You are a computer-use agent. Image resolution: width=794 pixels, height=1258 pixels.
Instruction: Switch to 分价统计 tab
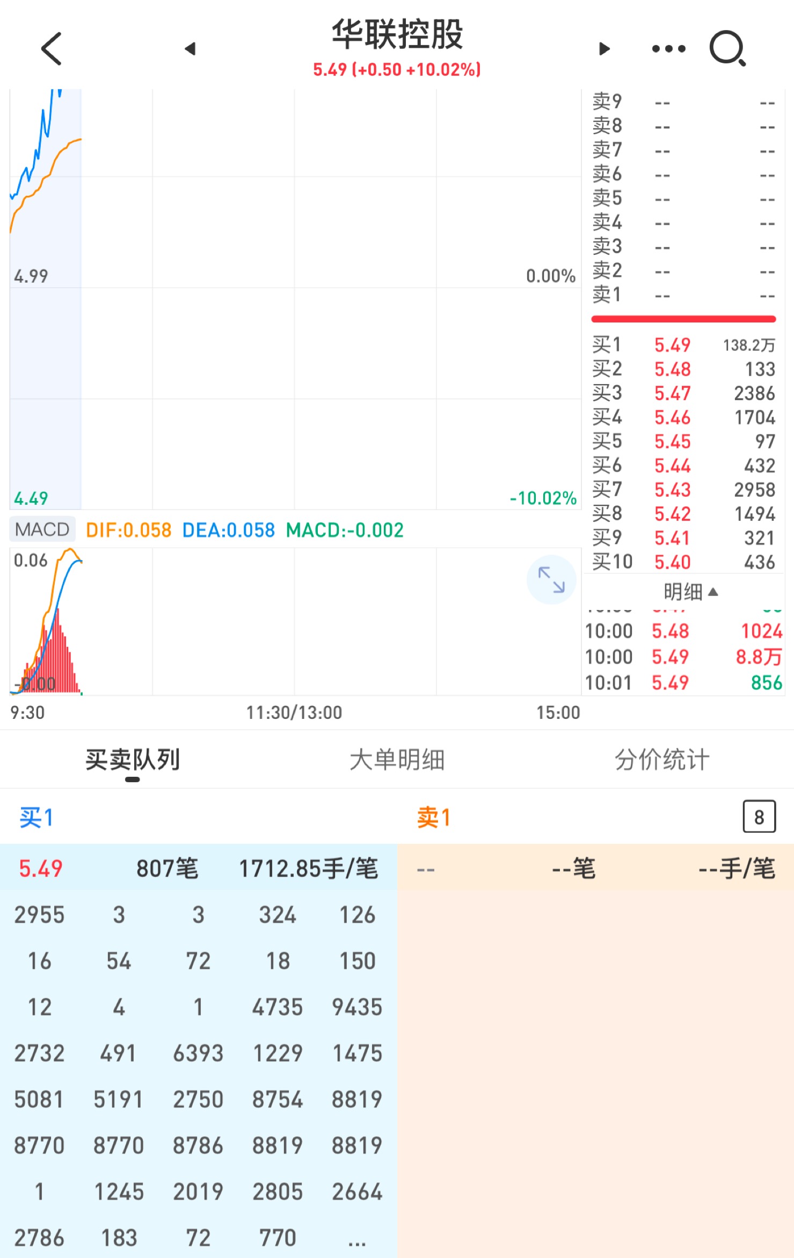[661, 760]
